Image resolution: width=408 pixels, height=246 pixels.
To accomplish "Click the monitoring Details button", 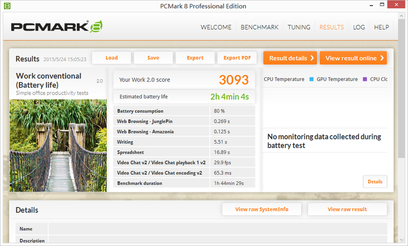I will coord(375,181).
